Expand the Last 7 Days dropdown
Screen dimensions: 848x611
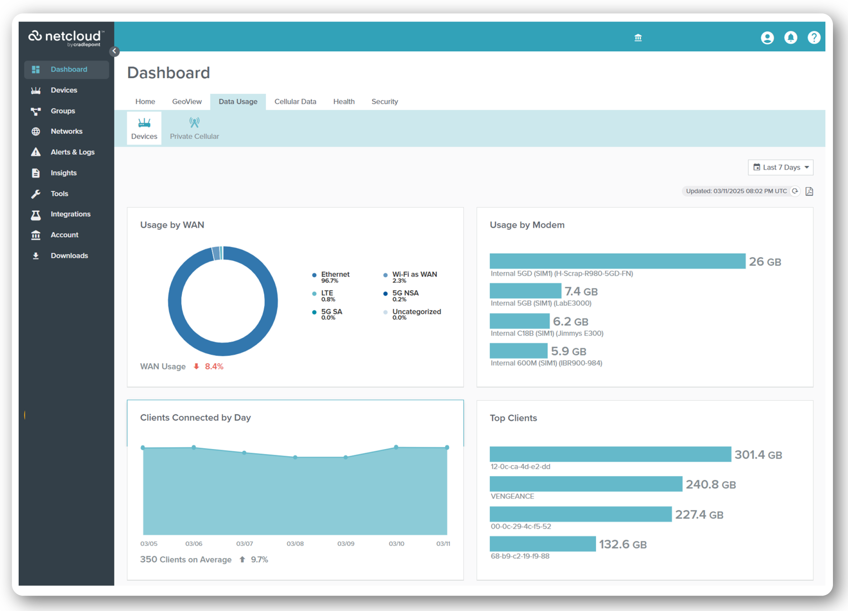click(780, 167)
